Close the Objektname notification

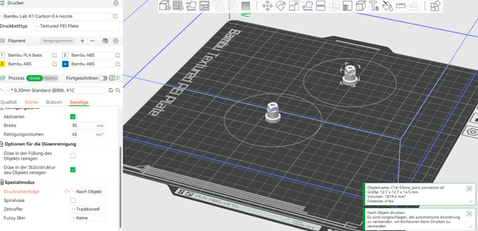point(469,189)
